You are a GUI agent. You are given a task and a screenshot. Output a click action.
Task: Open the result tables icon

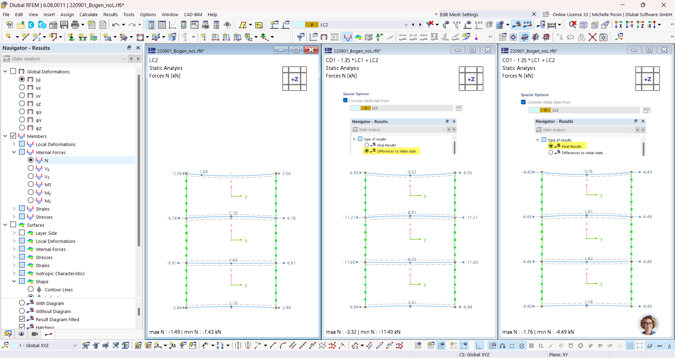click(x=161, y=25)
